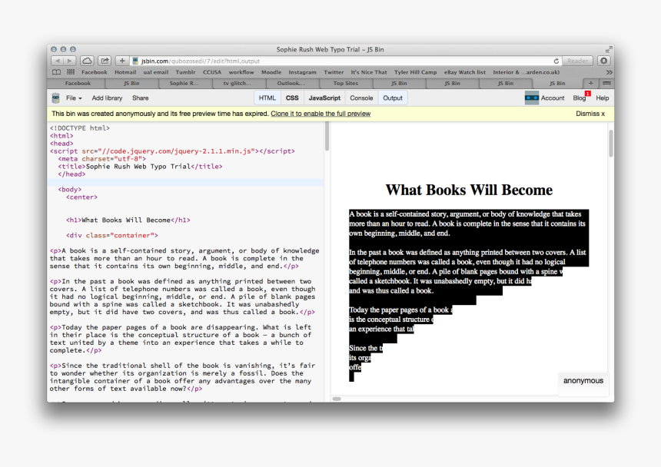Screen dimensions: 661x467
Task: Open ual email bookmark
Action: [155, 72]
